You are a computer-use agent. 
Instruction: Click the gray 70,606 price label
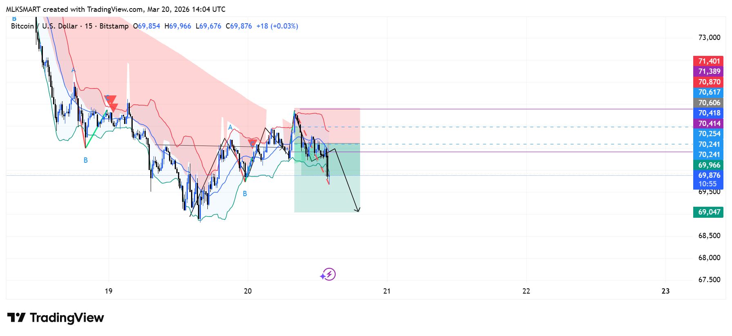coord(708,103)
